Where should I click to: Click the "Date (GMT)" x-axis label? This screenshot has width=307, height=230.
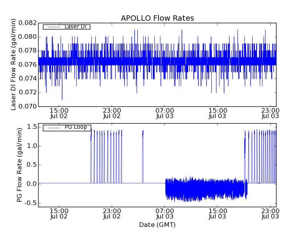pyautogui.click(x=157, y=225)
